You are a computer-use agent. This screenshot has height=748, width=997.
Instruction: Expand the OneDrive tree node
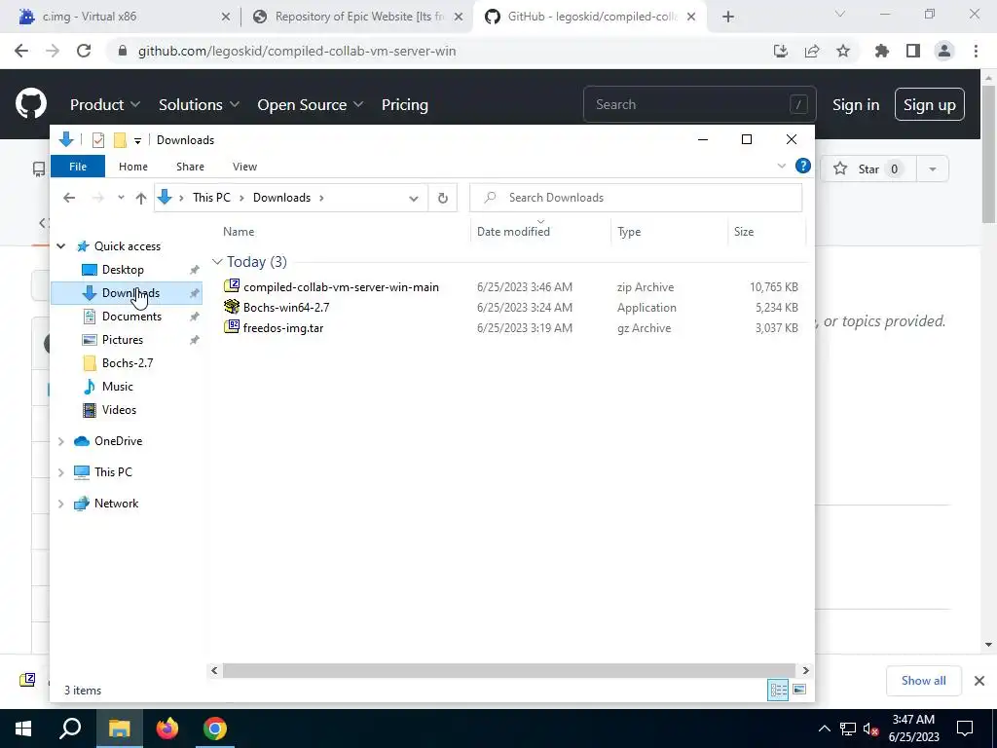click(61, 441)
